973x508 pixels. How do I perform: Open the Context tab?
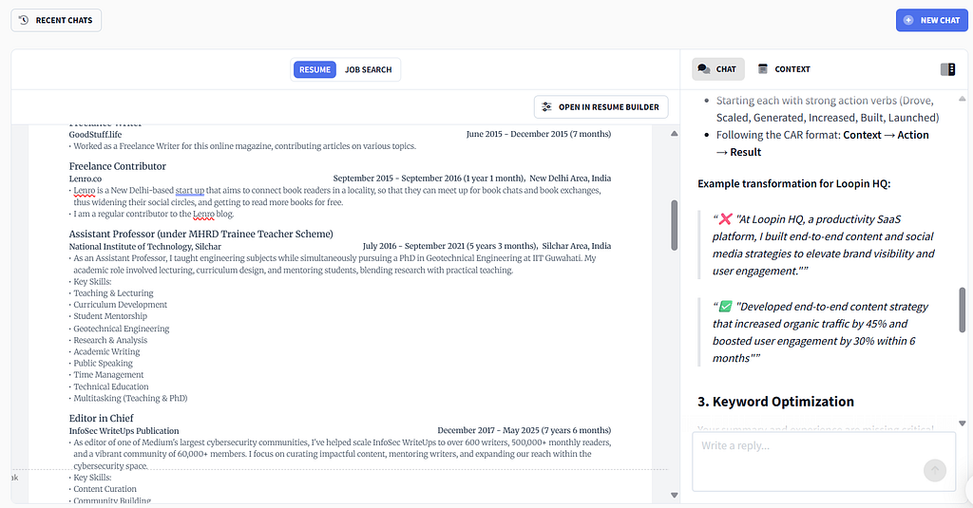click(x=784, y=69)
